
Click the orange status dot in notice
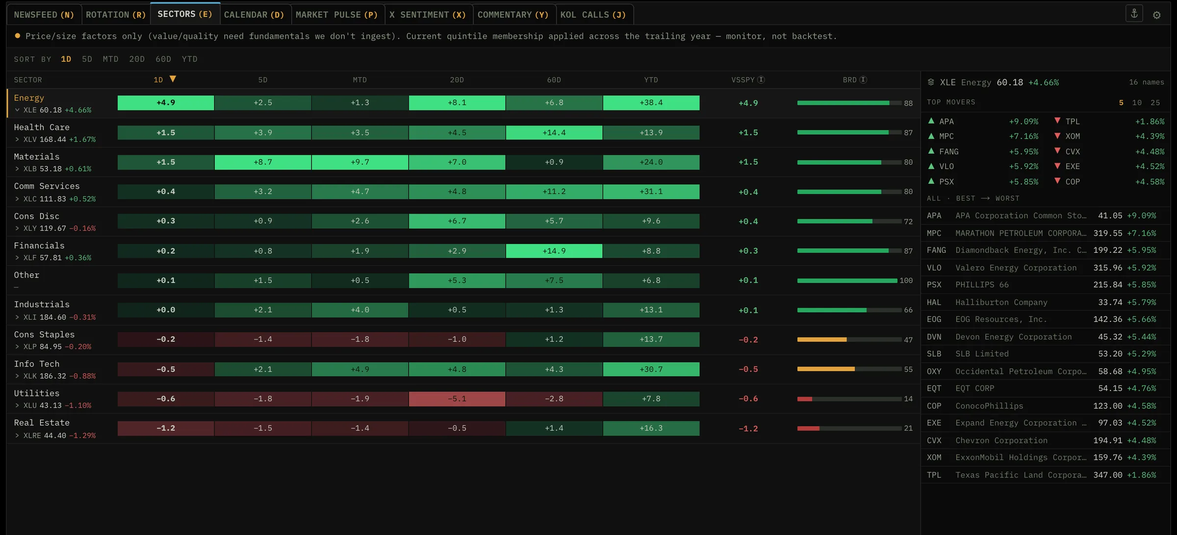(17, 36)
